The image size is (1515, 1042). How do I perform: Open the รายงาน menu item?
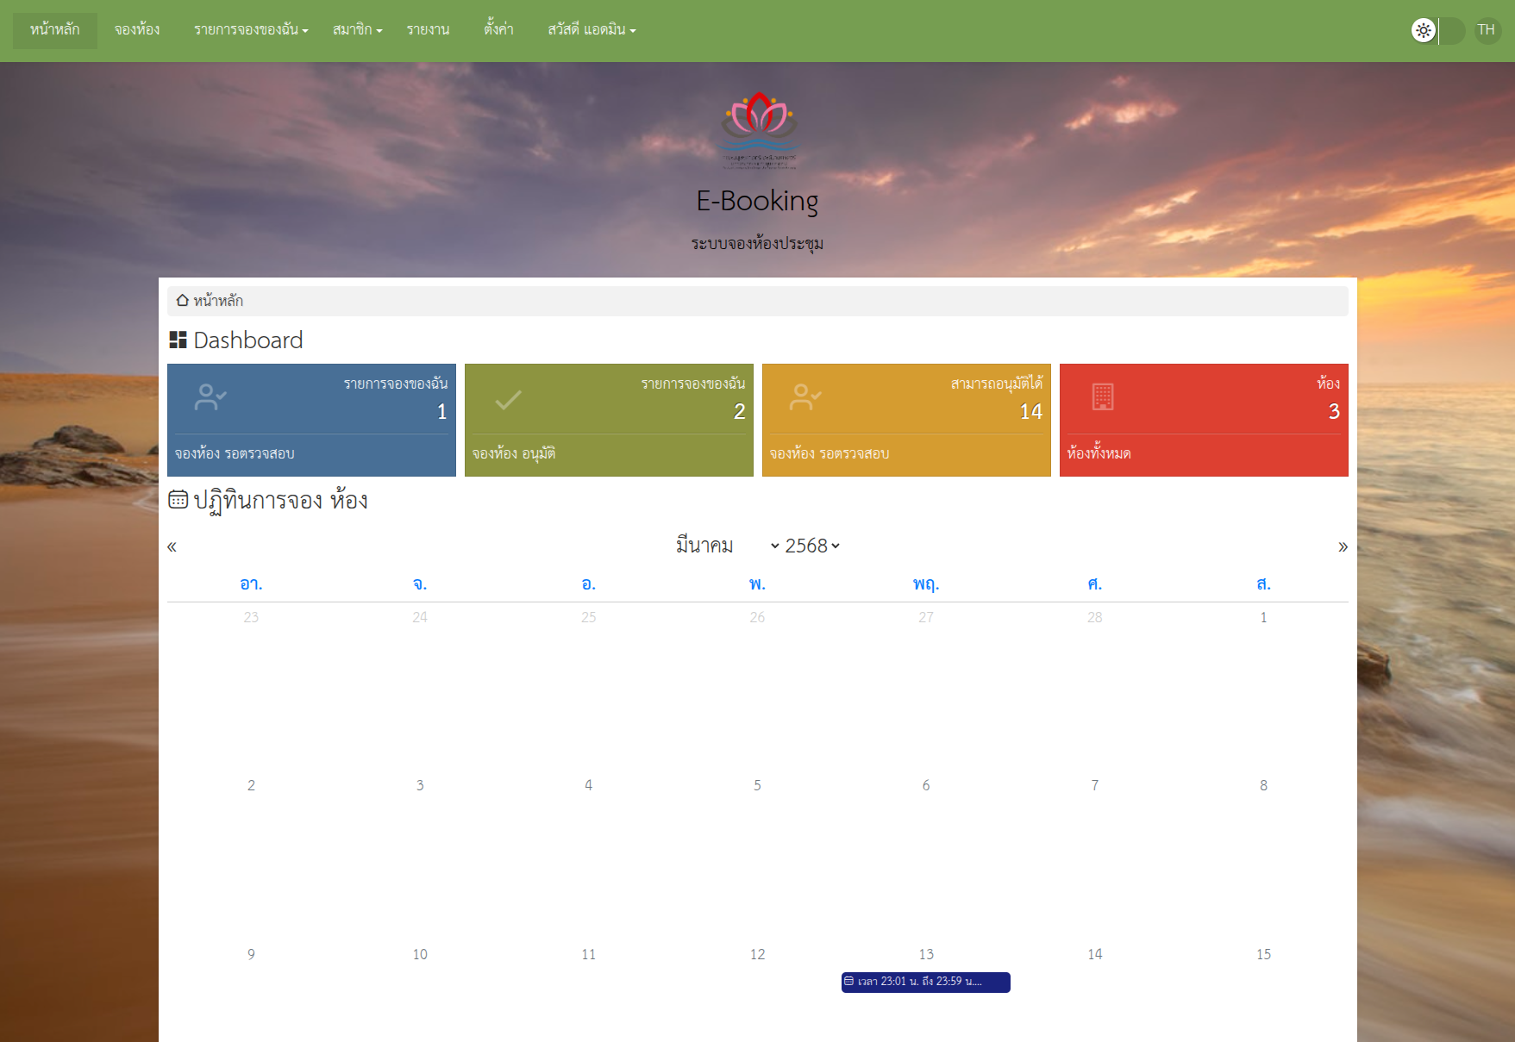click(x=428, y=30)
